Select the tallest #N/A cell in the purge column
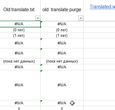Image resolution: width=115 pixels, height=110 pixels. 62,85
